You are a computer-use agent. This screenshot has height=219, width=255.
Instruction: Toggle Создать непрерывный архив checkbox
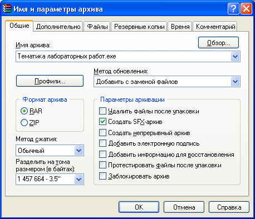(x=102, y=133)
